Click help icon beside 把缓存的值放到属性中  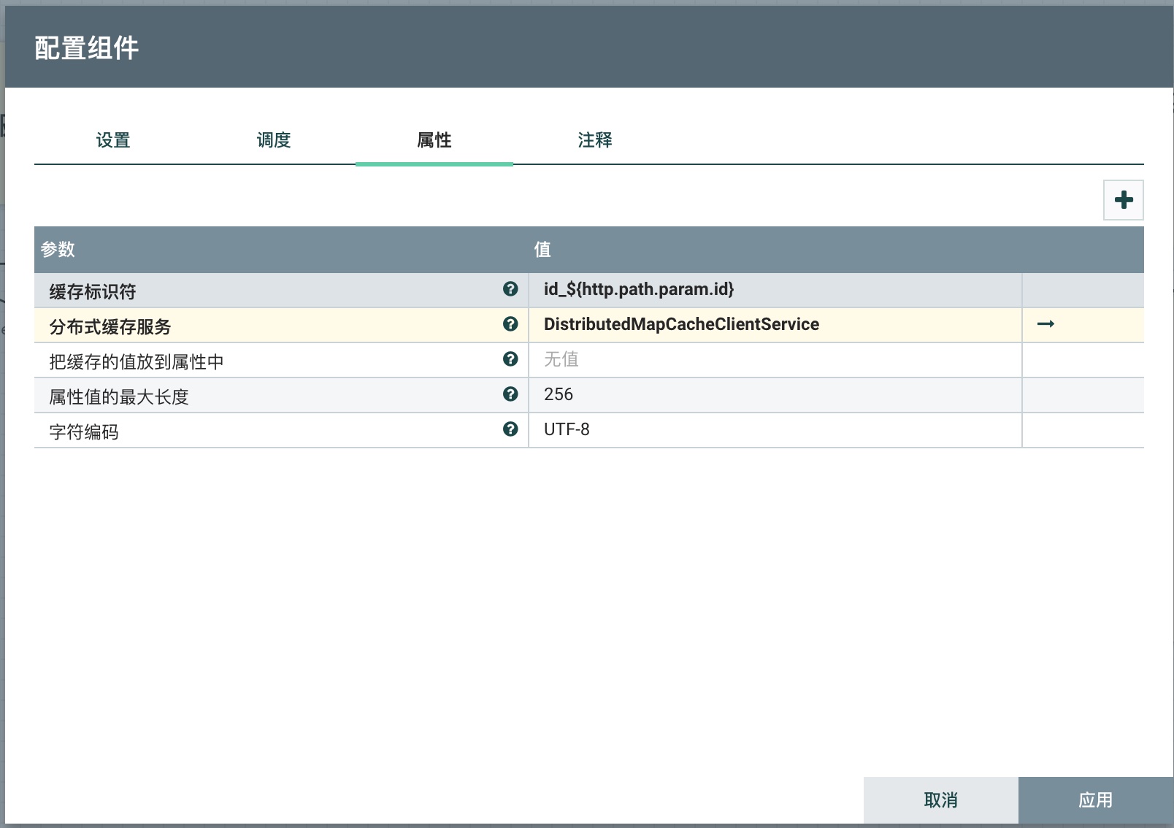pos(510,359)
